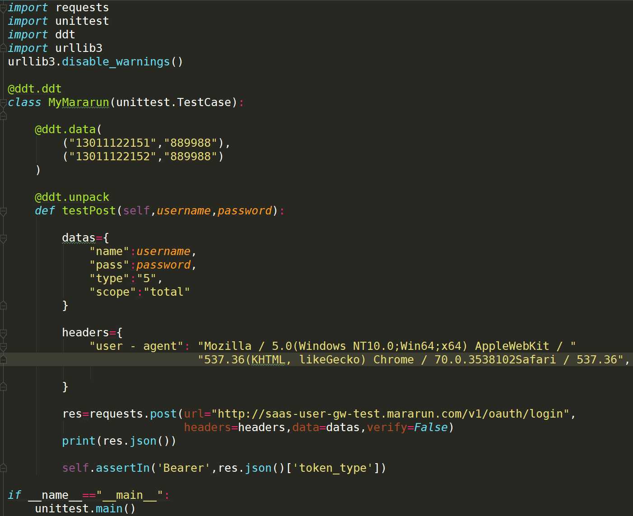Collapse the 'datas={' dictionary fold marker

click(3, 238)
